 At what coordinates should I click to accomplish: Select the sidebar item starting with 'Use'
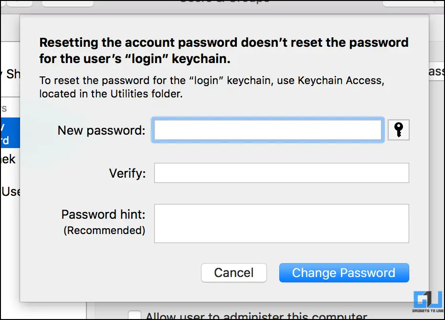(11, 192)
